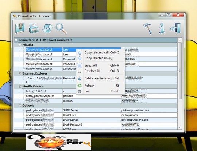
Task: Click the Print toolbar icon
Action: click(x=34, y=29)
